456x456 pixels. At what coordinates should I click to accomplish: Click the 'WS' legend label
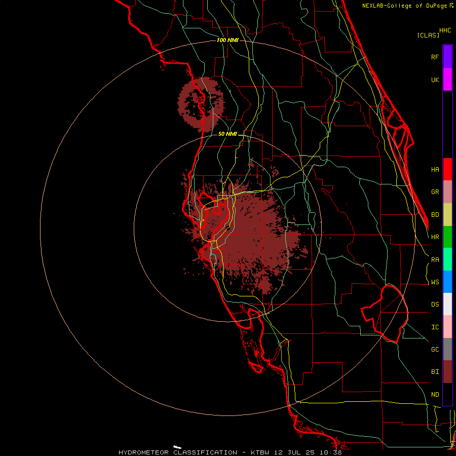pyautogui.click(x=435, y=282)
